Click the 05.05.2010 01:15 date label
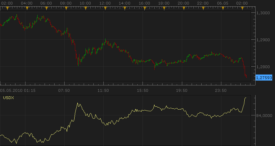The width and height of the screenshot is (275, 146). 18,91
